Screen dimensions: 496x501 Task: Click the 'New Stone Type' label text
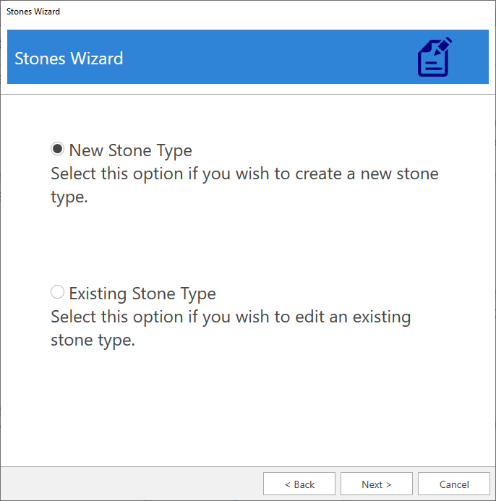pyautogui.click(x=130, y=150)
